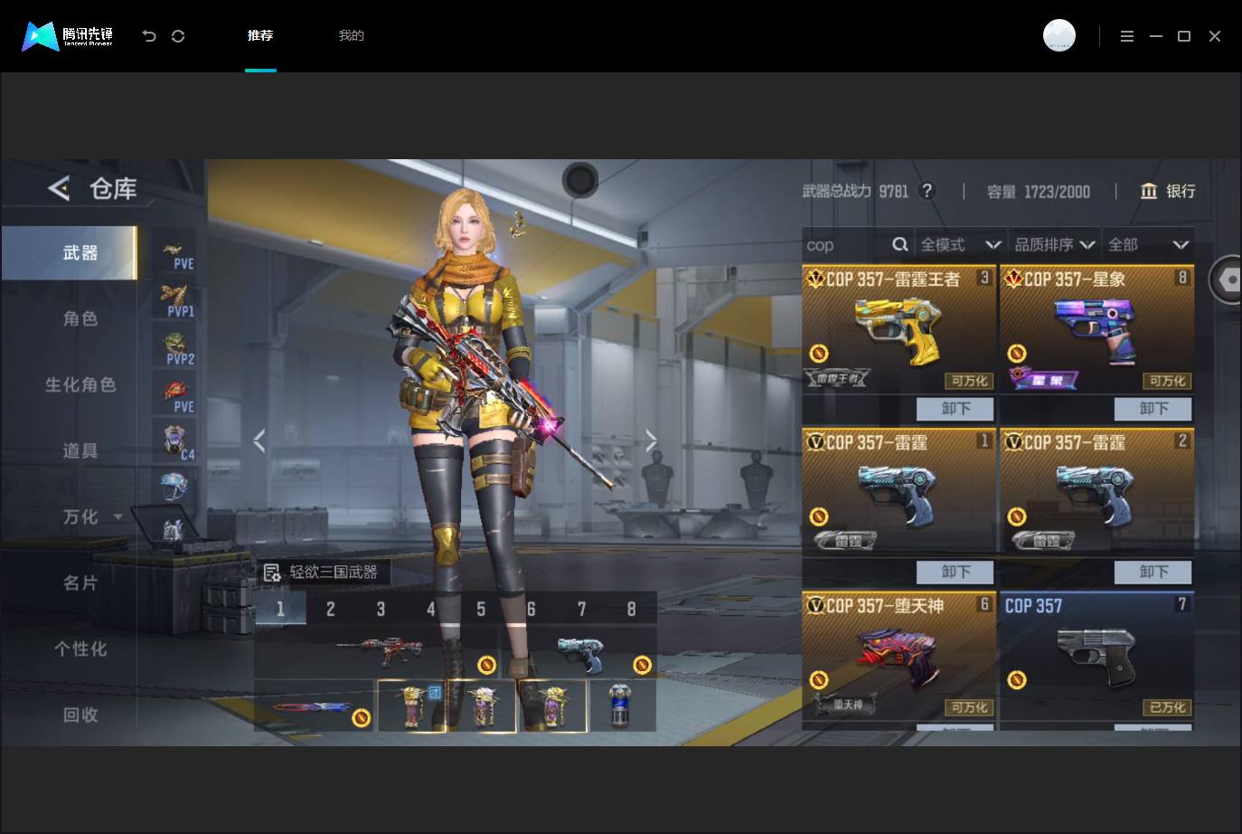Unequip COP 357-雷霆王者 with 卸下
Viewport: 1242px width, 834px height.
pyautogui.click(x=955, y=409)
